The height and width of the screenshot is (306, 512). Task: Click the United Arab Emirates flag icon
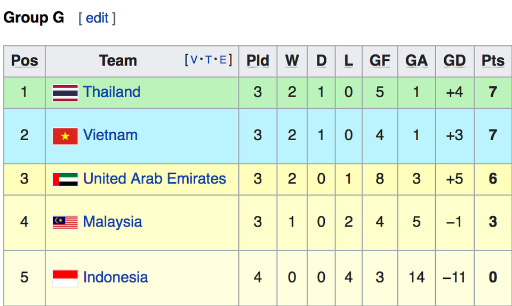[65, 179]
